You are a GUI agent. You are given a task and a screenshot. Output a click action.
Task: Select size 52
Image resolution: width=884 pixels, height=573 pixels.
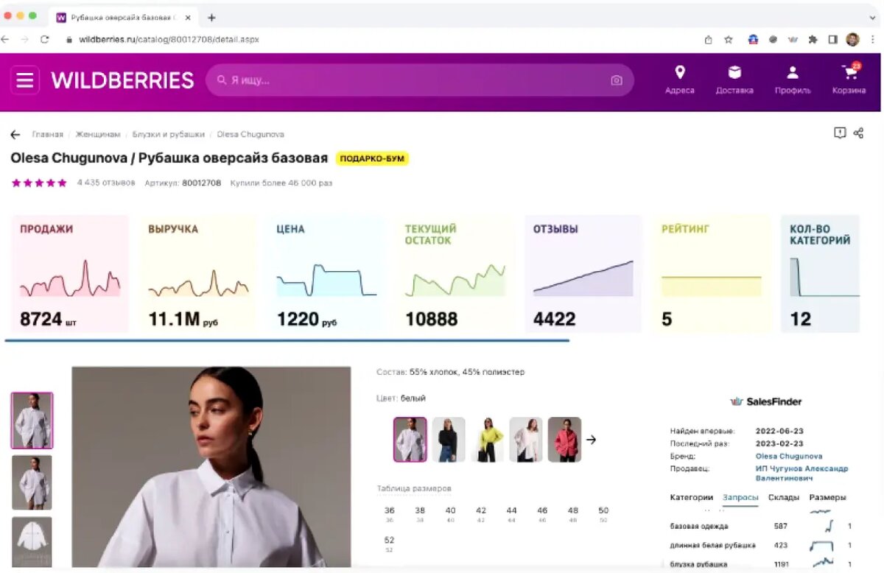390,544
